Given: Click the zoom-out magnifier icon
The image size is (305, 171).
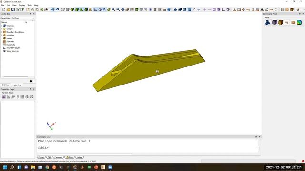Looking at the screenshot, I should 118,9.
